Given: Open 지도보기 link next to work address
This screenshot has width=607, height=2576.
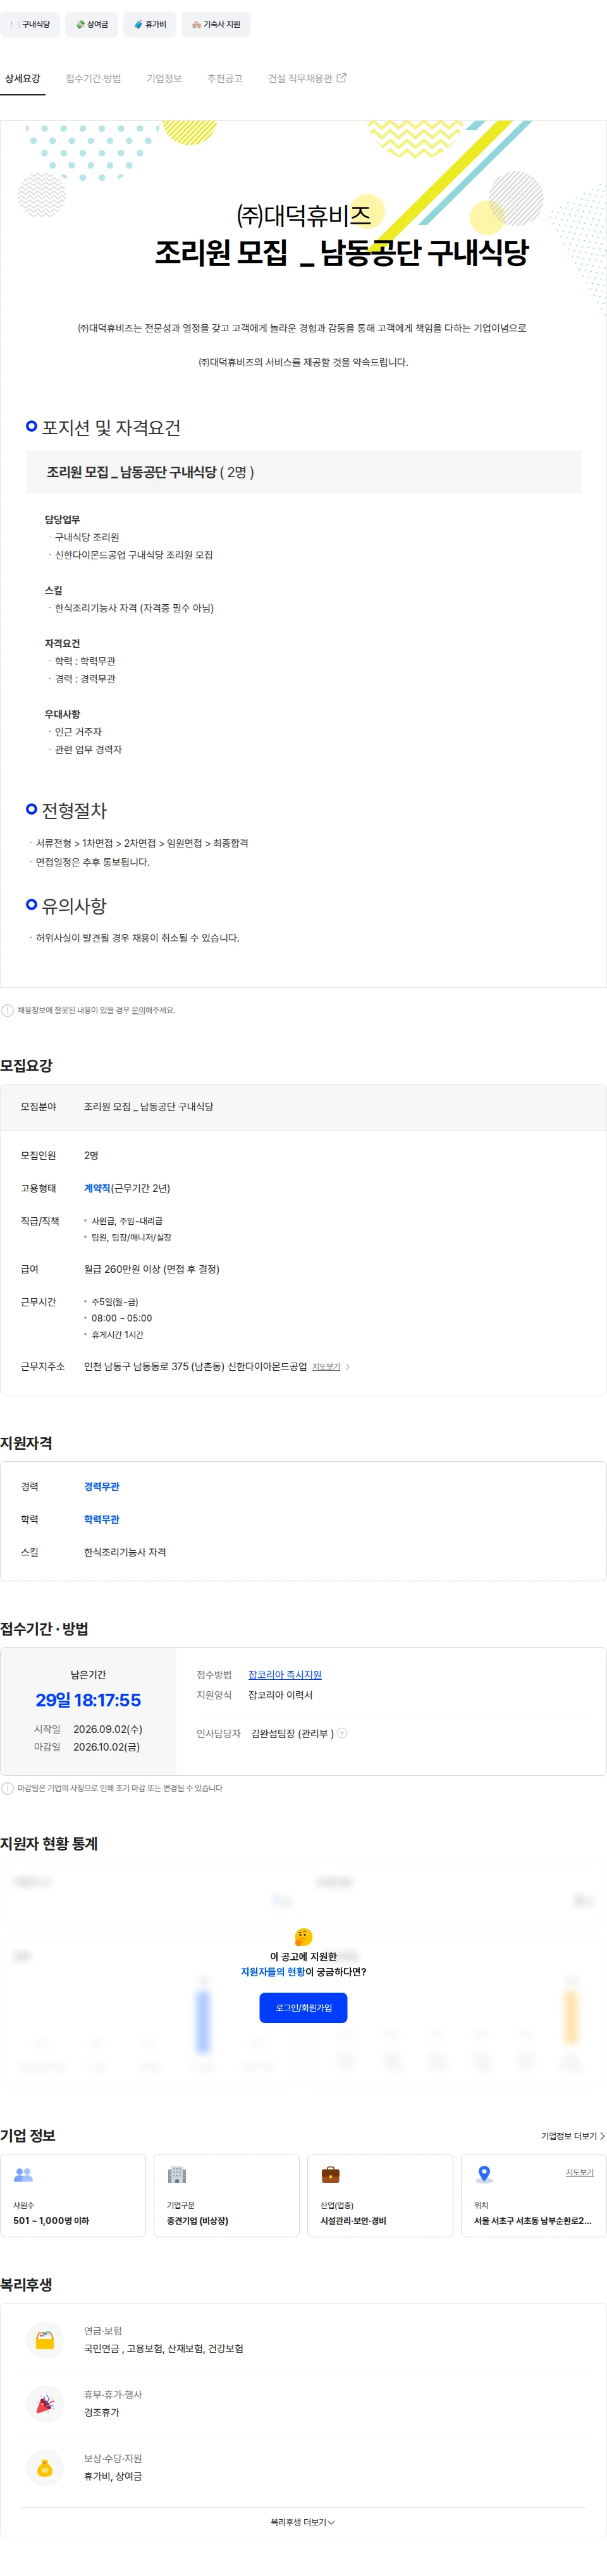Looking at the screenshot, I should point(326,1366).
